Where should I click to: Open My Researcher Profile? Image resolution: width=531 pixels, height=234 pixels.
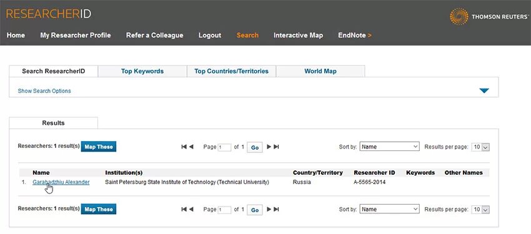point(76,35)
